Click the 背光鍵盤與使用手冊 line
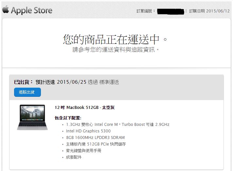This screenshot has width=233, height=171. coord(84,151)
